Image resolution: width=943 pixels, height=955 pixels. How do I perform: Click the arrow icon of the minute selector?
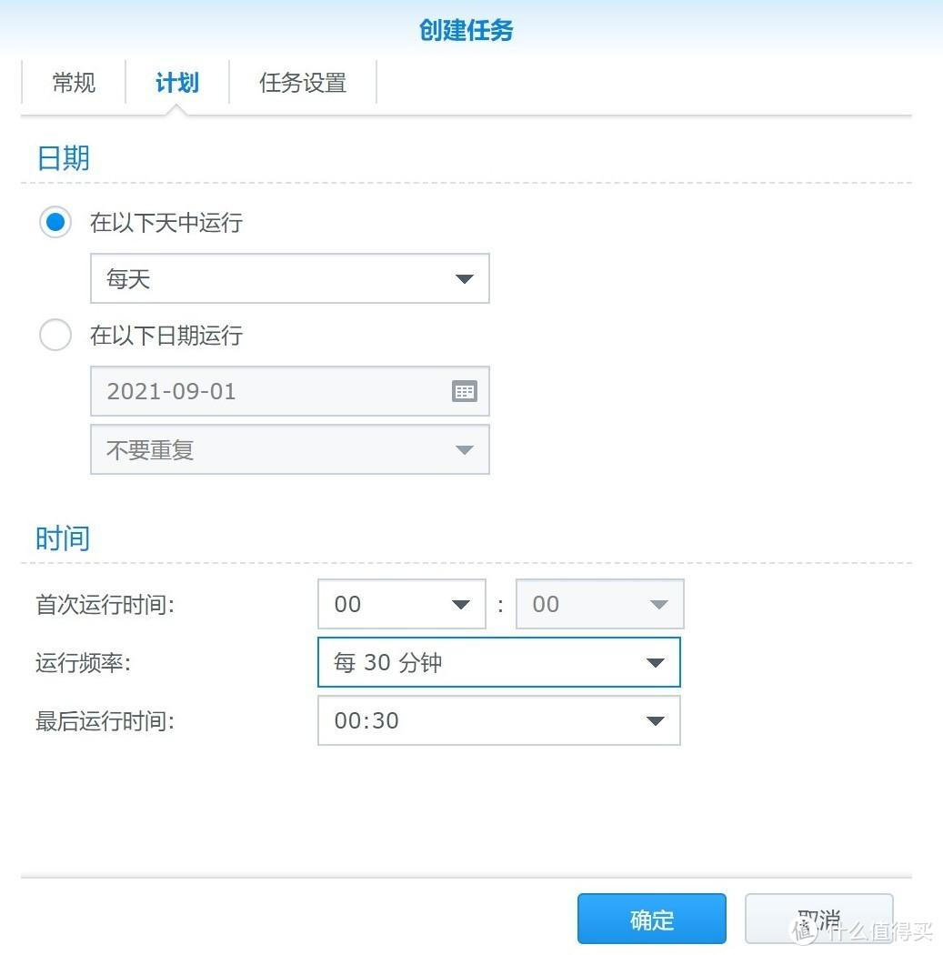657,604
